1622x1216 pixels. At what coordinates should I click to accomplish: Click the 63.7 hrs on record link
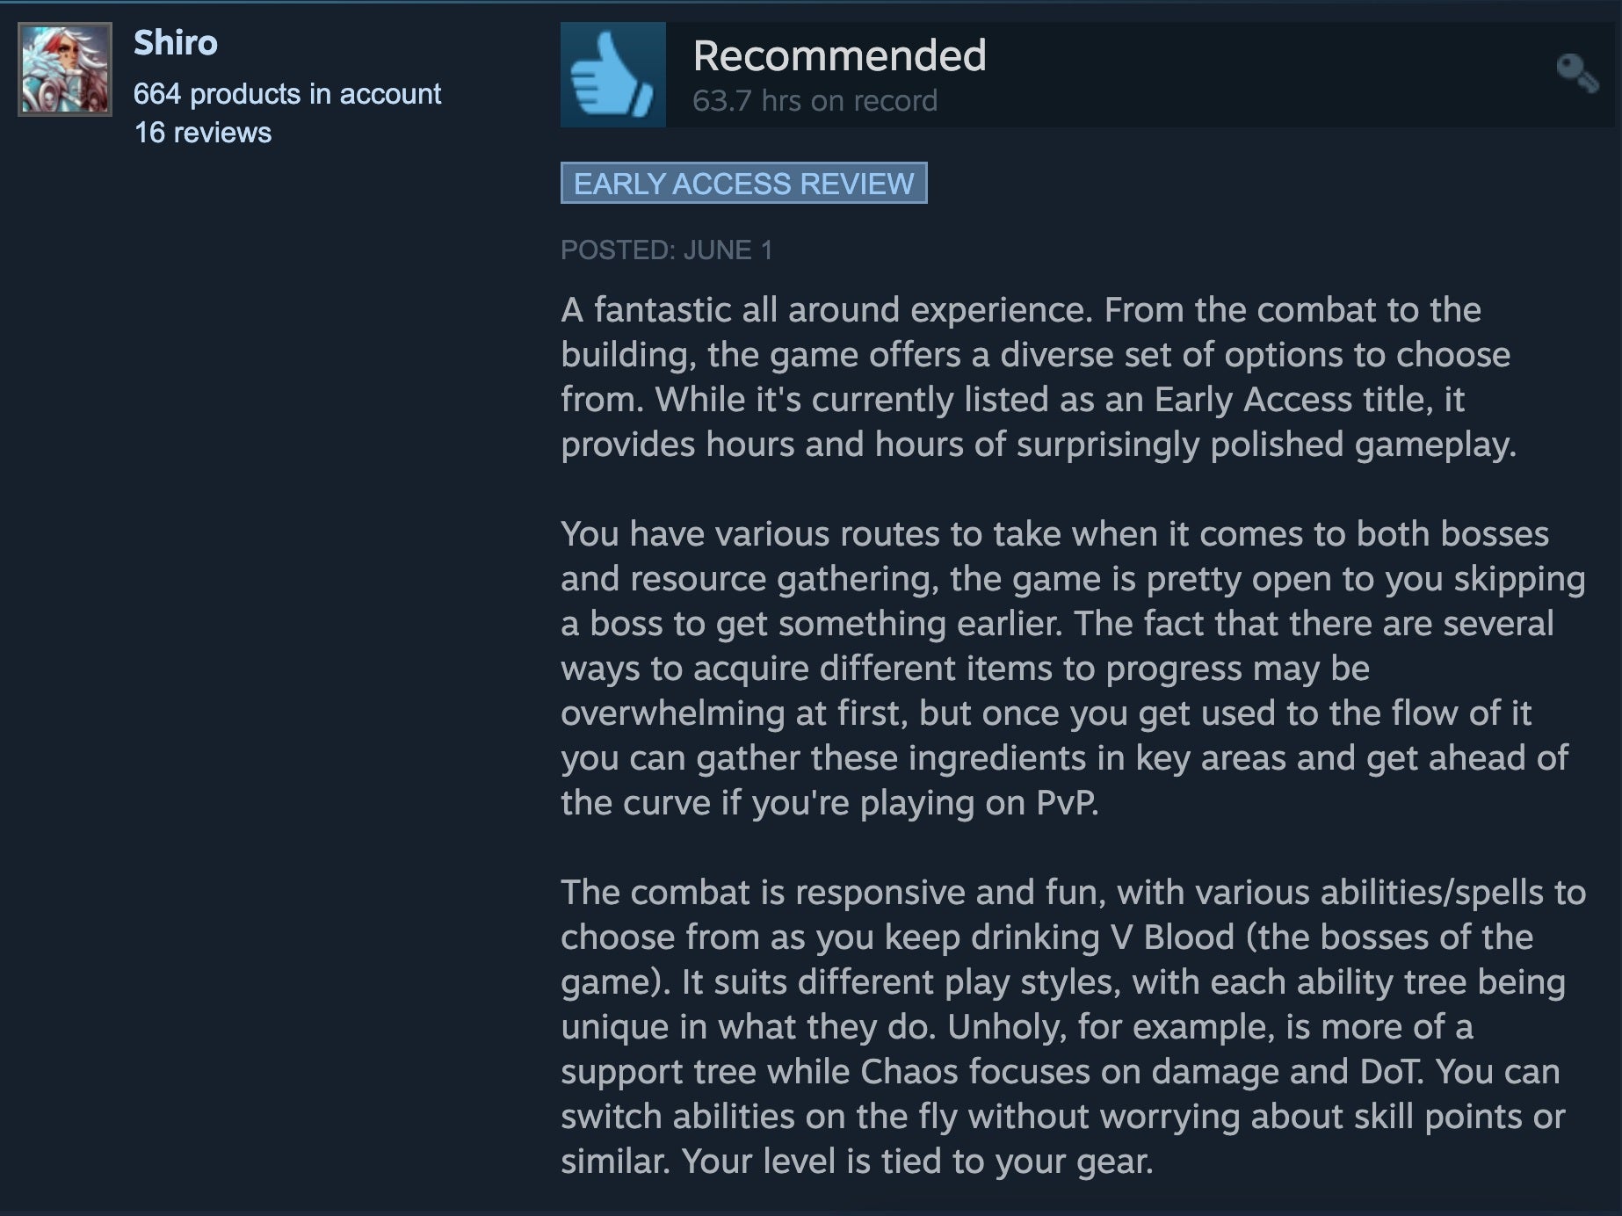tap(814, 100)
